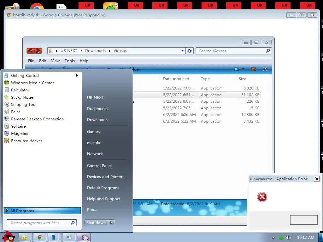Viewport: 323px width, 242px height.
Task: Open the address bar history dropdown
Action: click(182, 51)
